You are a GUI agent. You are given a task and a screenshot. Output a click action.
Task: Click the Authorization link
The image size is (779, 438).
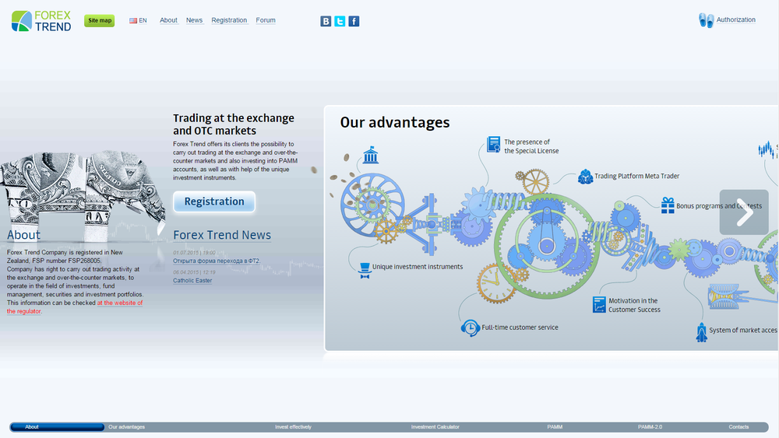point(736,20)
